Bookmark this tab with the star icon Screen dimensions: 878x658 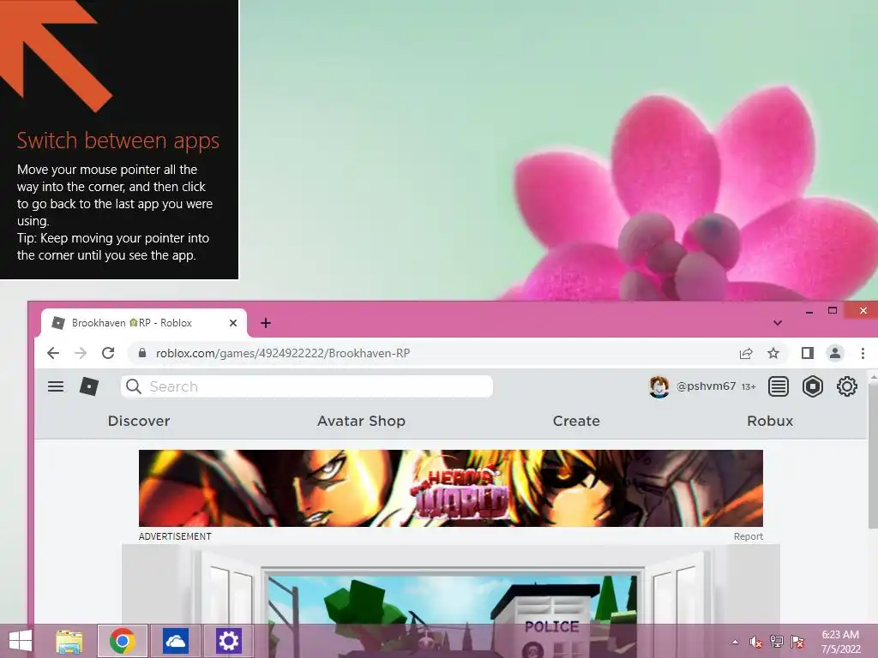pos(773,353)
